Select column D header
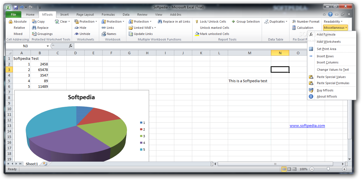Viewport: 362px width, 180px height. [x=75, y=53]
